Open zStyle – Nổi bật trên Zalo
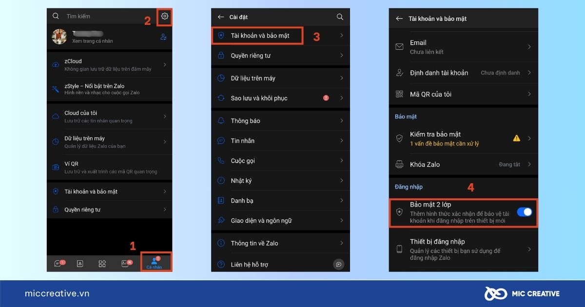This screenshot has width=585, height=307. [109, 89]
